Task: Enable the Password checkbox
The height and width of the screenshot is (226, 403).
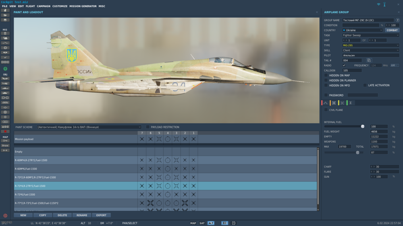Action: click(x=326, y=95)
